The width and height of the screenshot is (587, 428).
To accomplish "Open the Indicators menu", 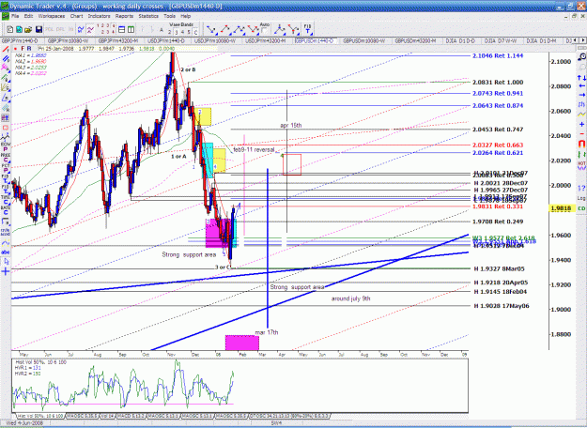I will 99,16.
